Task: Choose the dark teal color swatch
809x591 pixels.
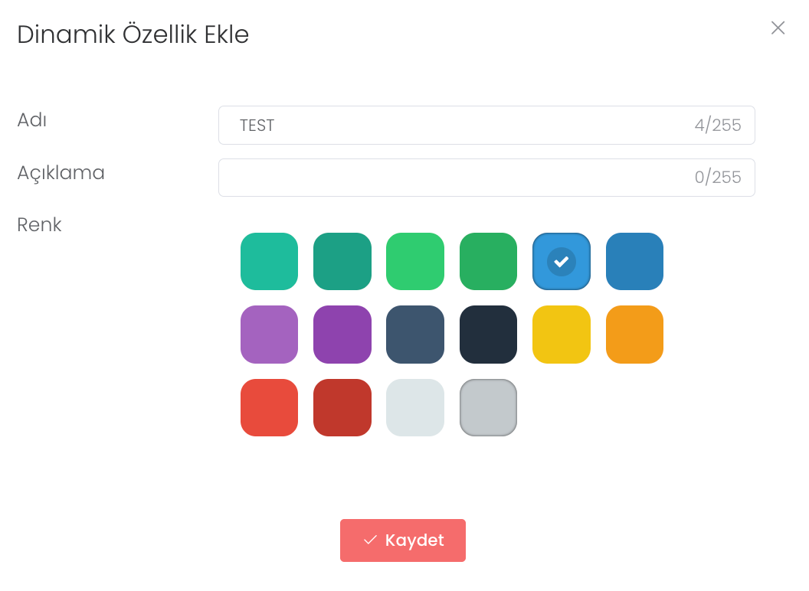Action: point(342,262)
